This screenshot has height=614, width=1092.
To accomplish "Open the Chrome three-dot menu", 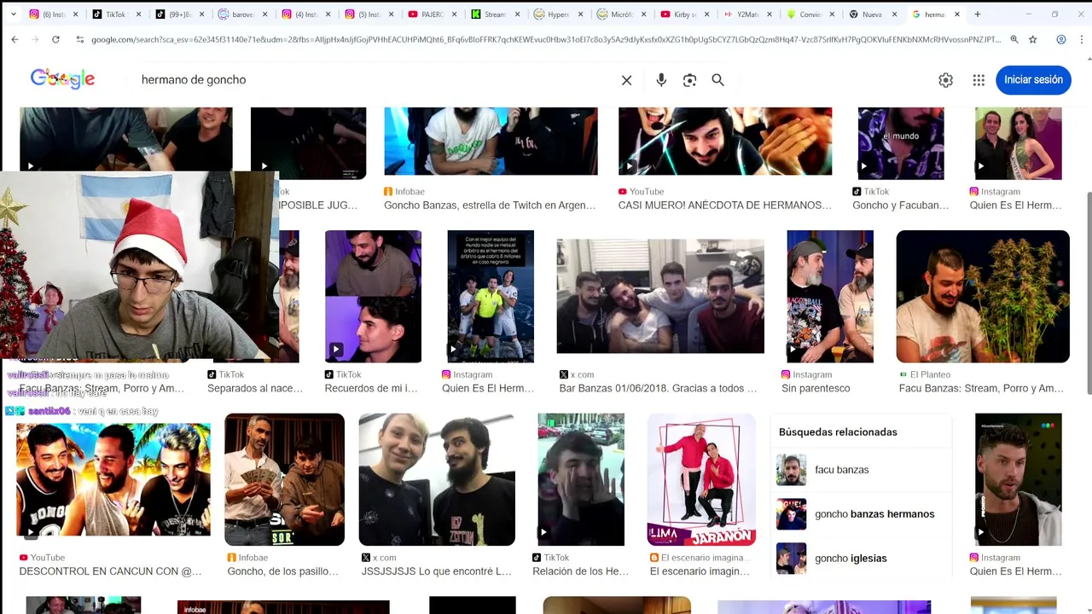I will [1081, 39].
